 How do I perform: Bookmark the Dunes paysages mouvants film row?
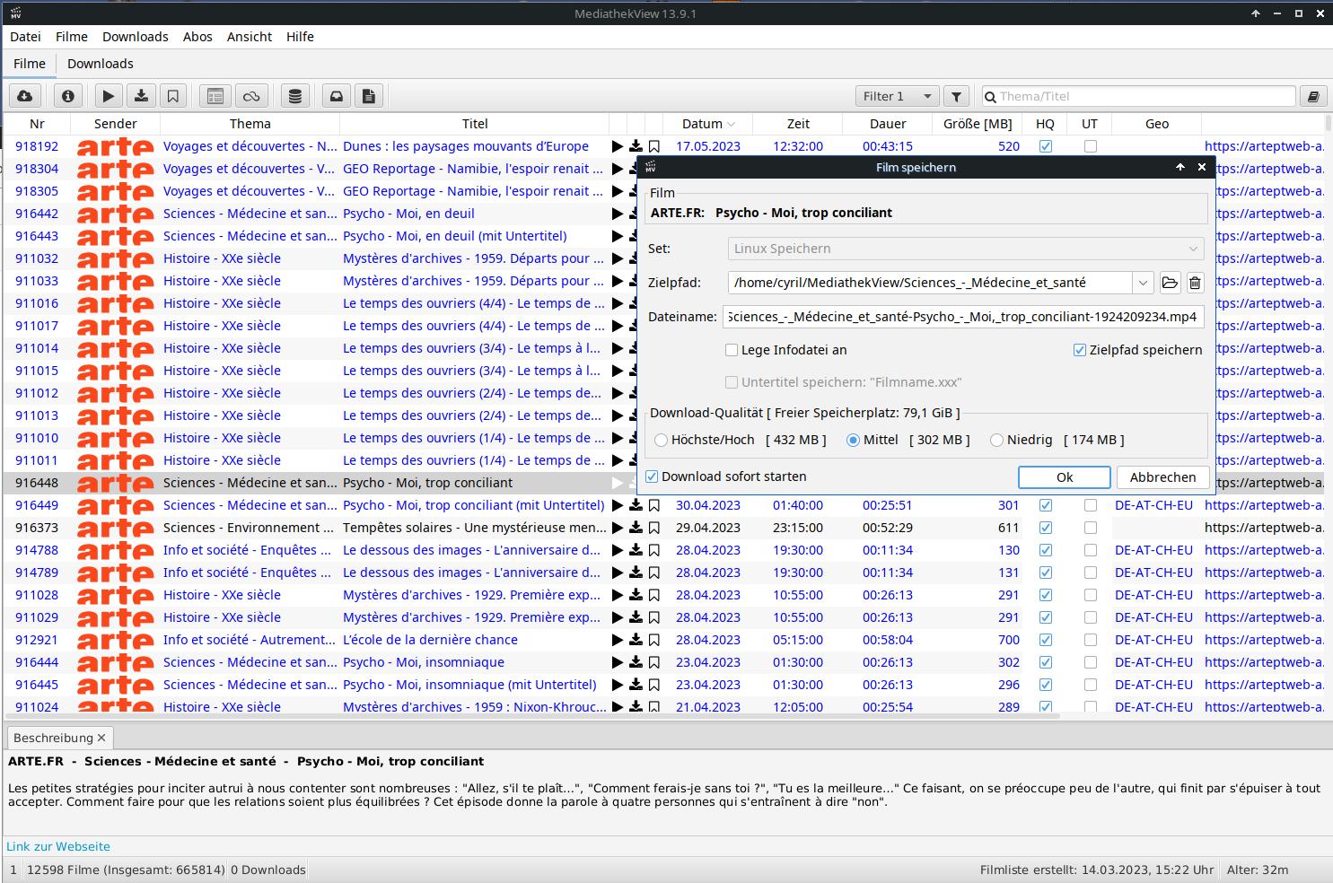coord(654,146)
